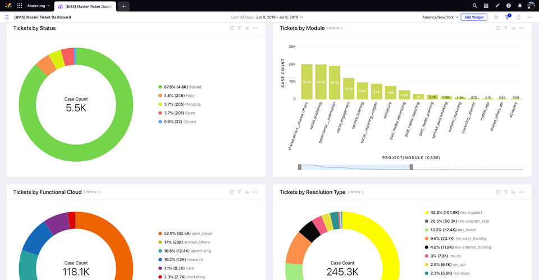Select the social_publishing 20.1K bar
The image size is (539, 280).
point(321,82)
